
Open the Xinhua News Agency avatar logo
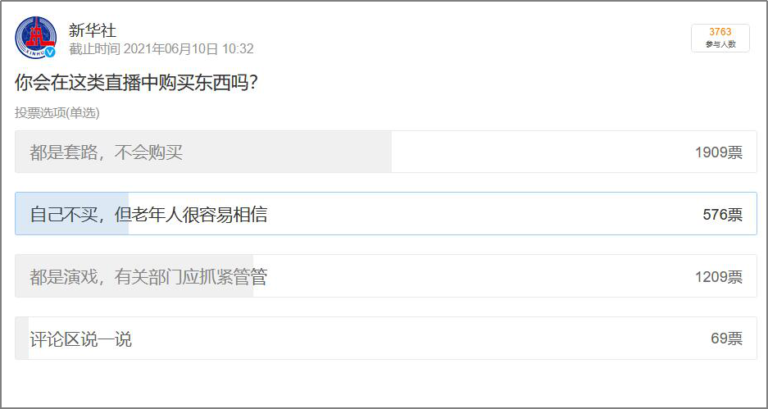(x=36, y=38)
